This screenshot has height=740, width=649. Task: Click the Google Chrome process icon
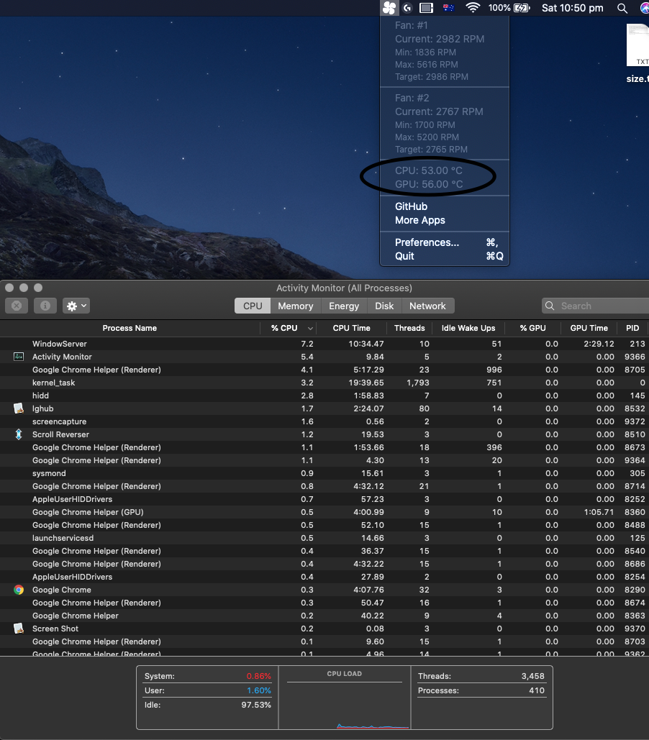tap(19, 590)
